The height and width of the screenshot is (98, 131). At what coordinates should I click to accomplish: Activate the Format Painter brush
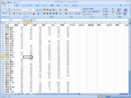9,14
